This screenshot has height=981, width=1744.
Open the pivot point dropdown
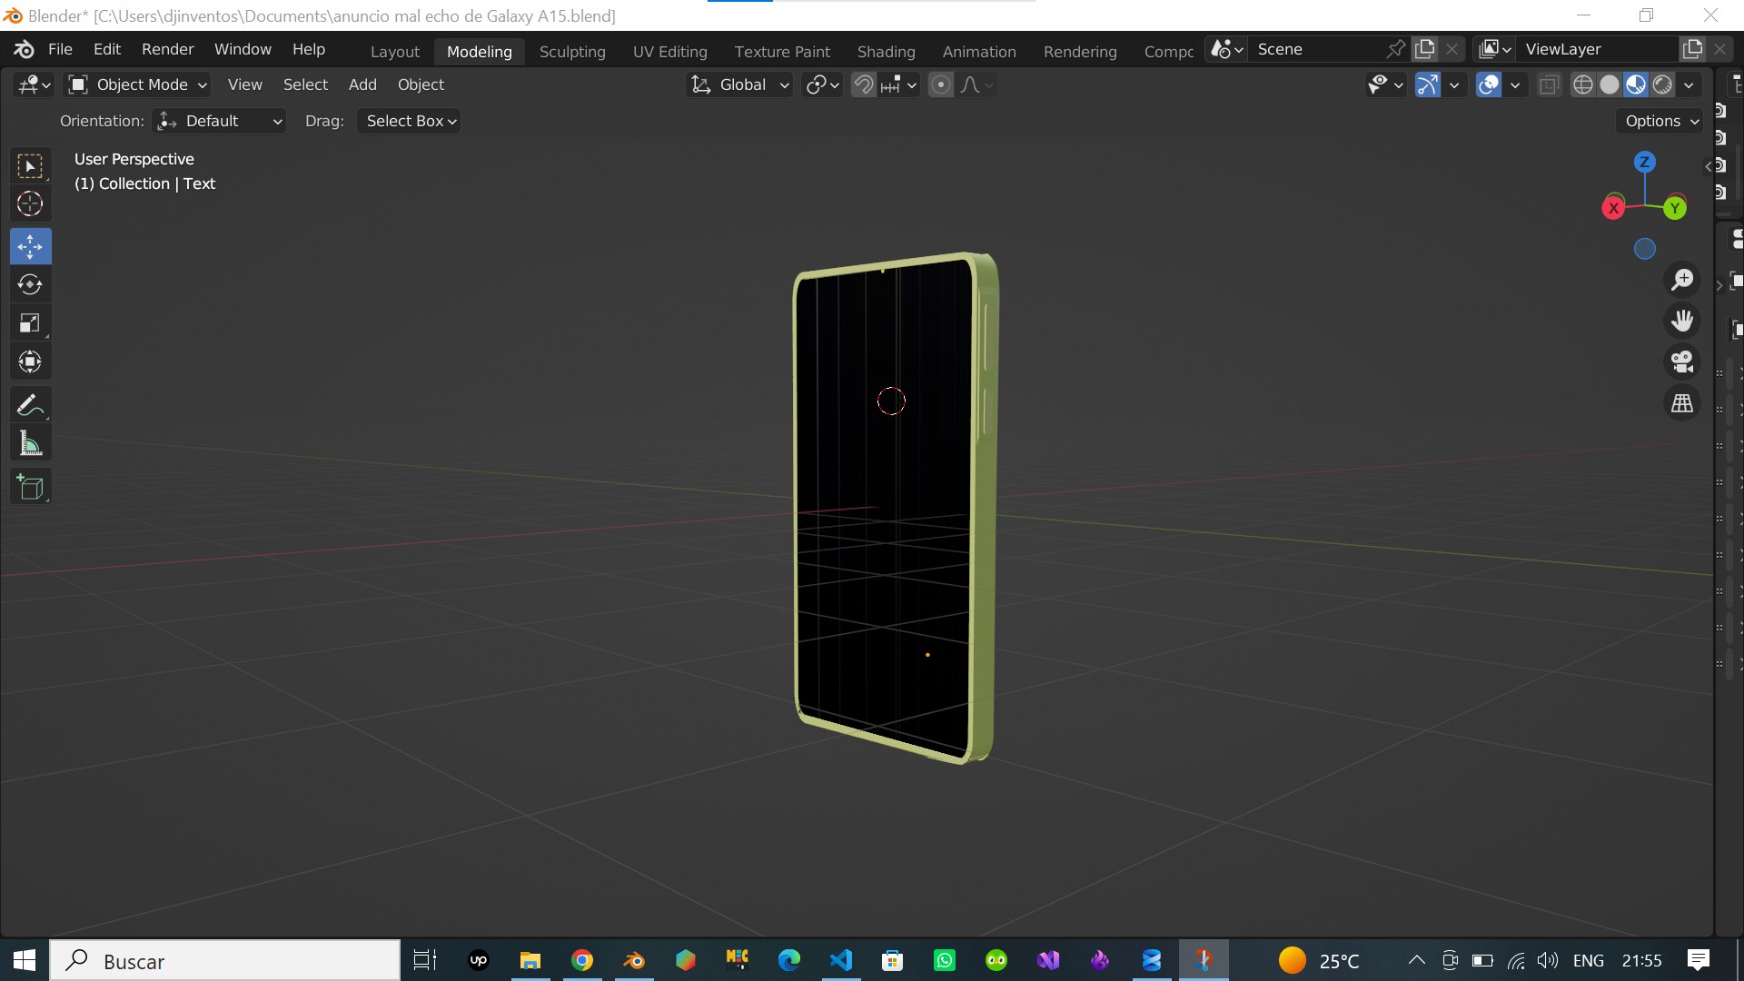[822, 84]
